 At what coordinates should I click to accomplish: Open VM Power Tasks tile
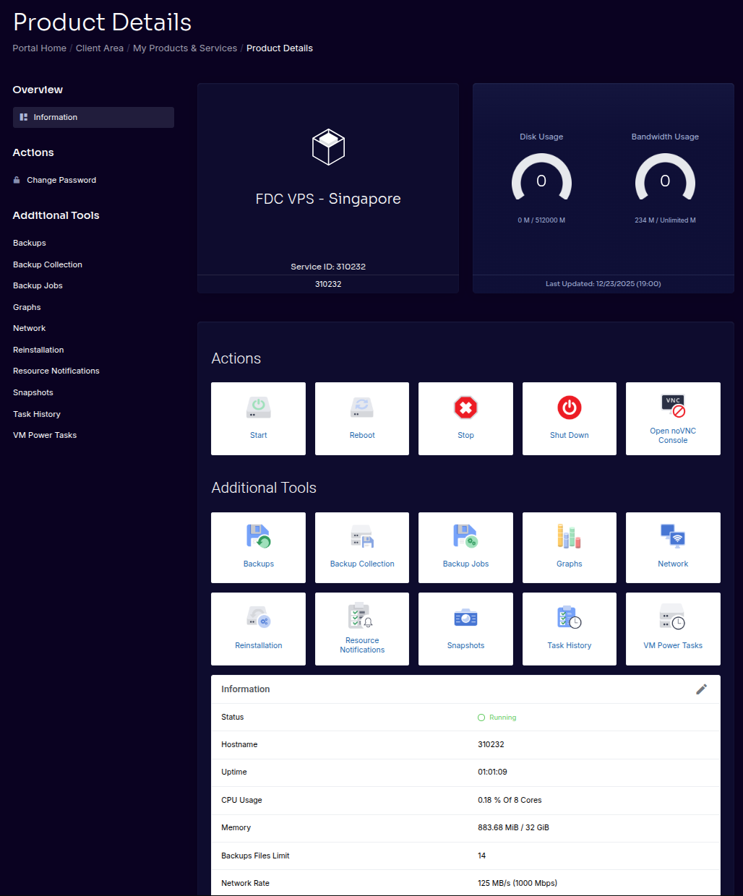click(x=672, y=628)
